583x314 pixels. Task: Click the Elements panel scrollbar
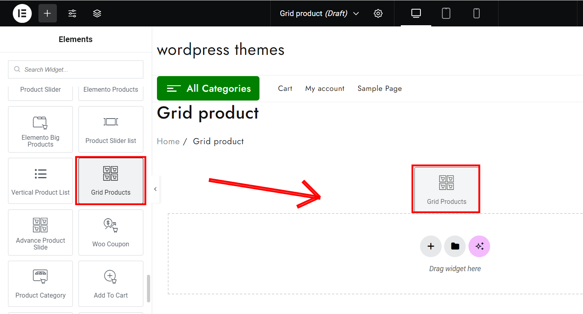[x=149, y=288]
